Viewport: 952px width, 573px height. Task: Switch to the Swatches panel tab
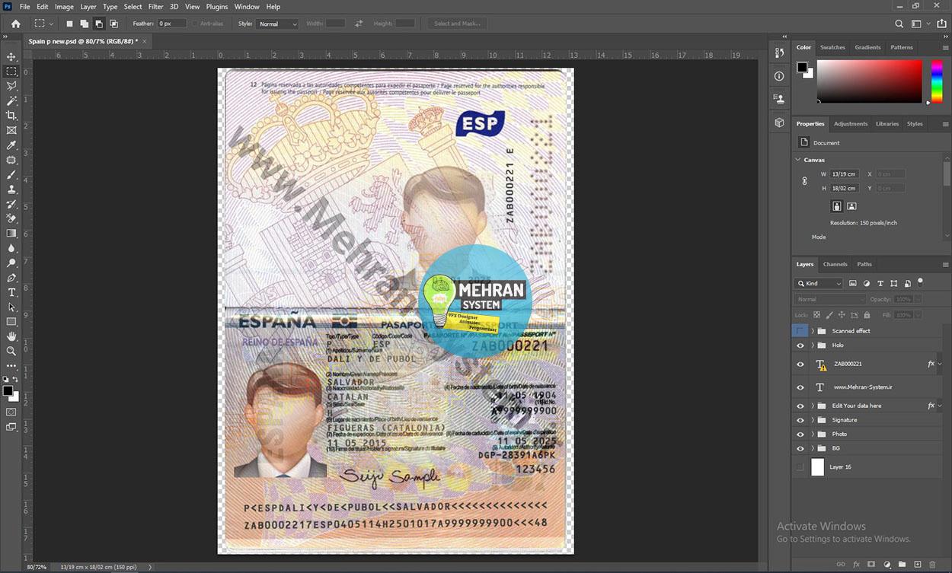(x=832, y=47)
